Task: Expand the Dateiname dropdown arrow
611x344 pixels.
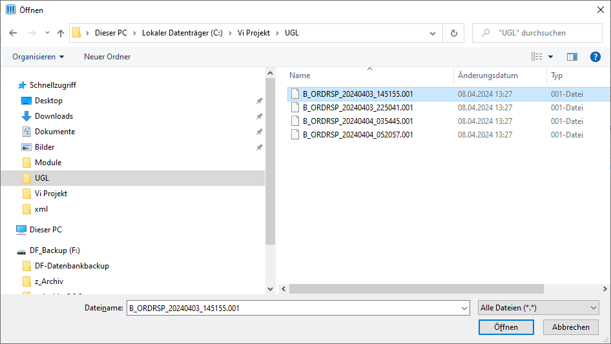Action: coord(464,308)
